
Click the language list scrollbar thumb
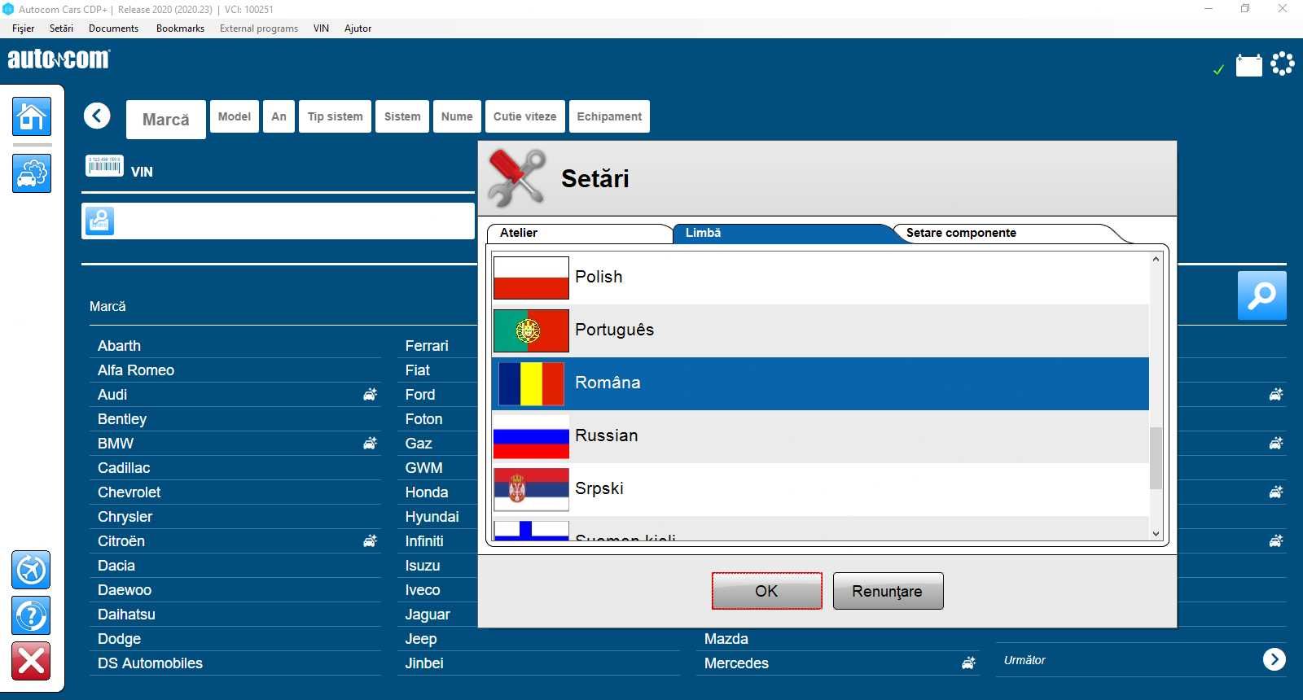point(1156,457)
